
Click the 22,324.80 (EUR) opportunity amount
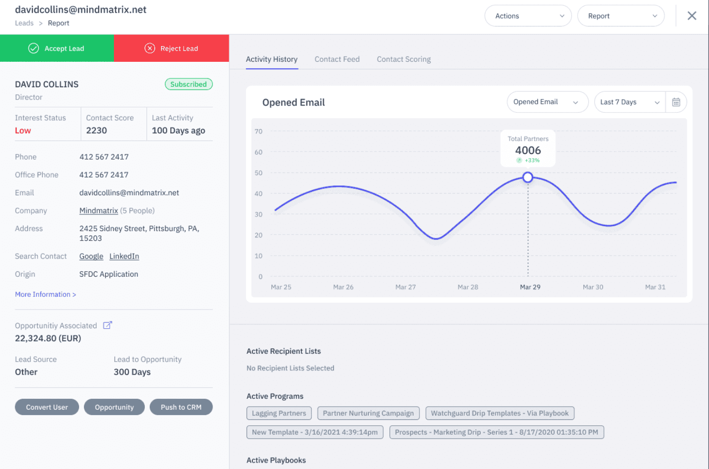(x=48, y=338)
